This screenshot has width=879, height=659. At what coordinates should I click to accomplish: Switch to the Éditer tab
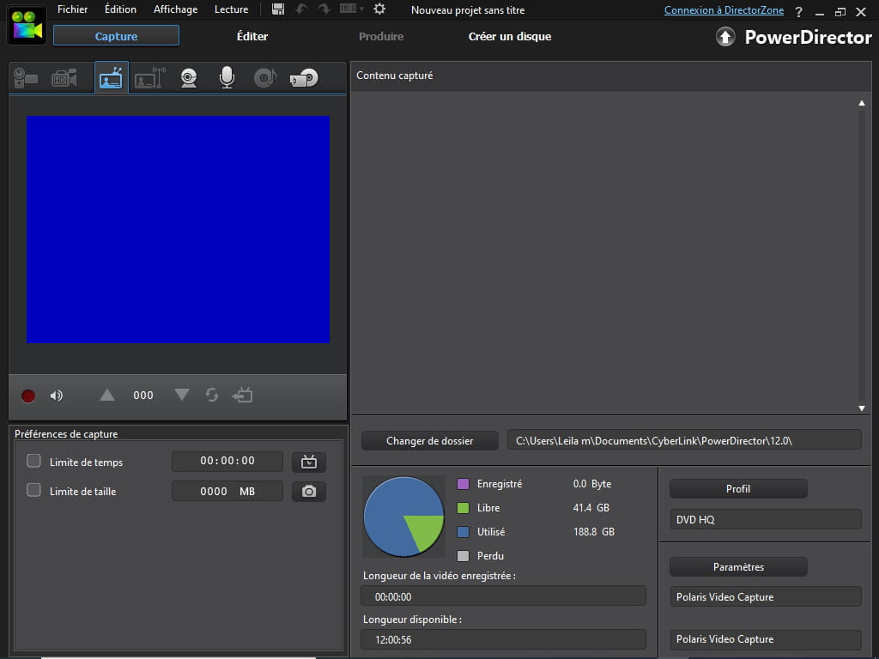coord(252,36)
